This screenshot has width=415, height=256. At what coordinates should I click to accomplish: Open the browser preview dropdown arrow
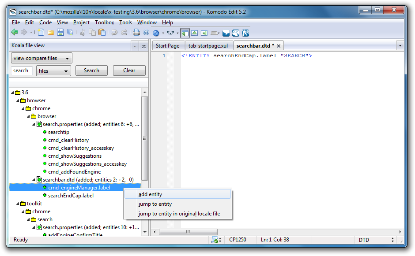[163, 33]
